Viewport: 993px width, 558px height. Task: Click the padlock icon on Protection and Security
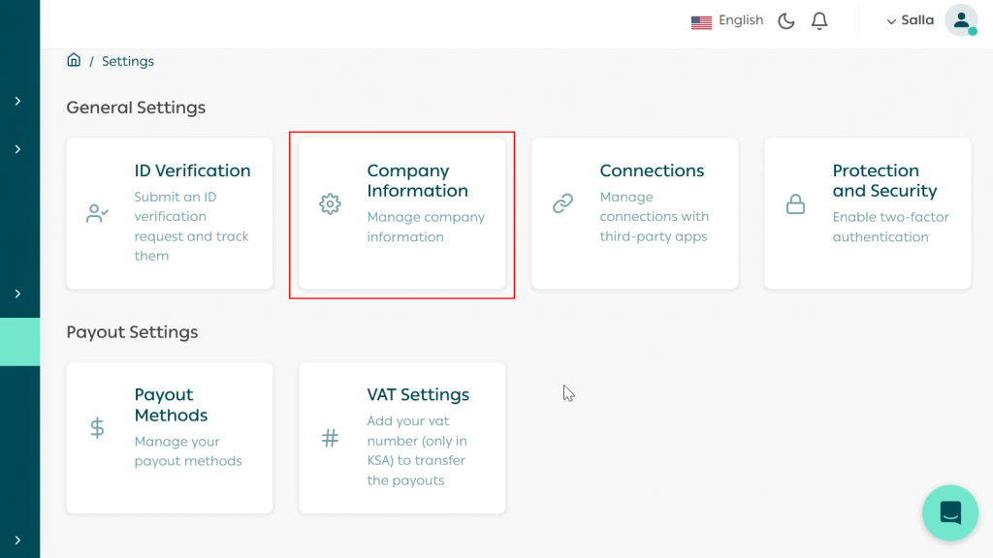coord(795,204)
